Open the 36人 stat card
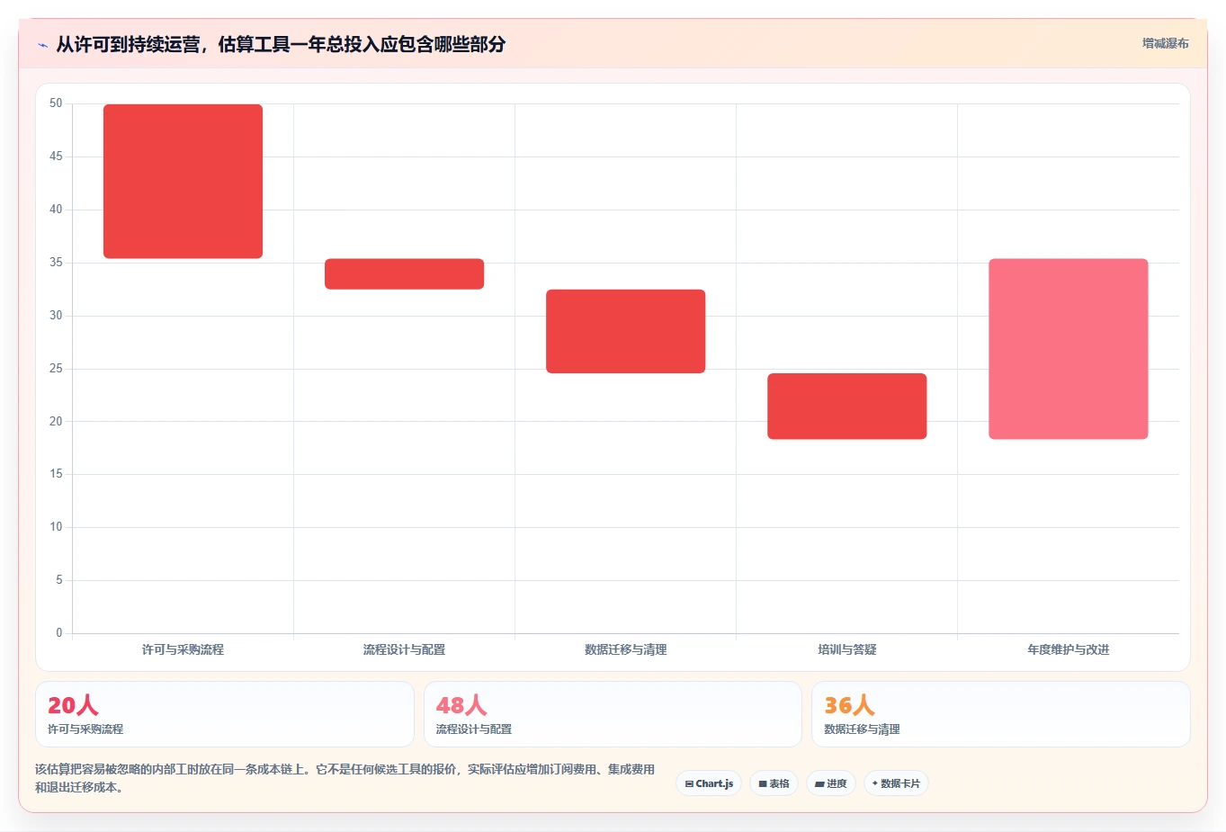The image size is (1226, 832). click(x=1000, y=714)
